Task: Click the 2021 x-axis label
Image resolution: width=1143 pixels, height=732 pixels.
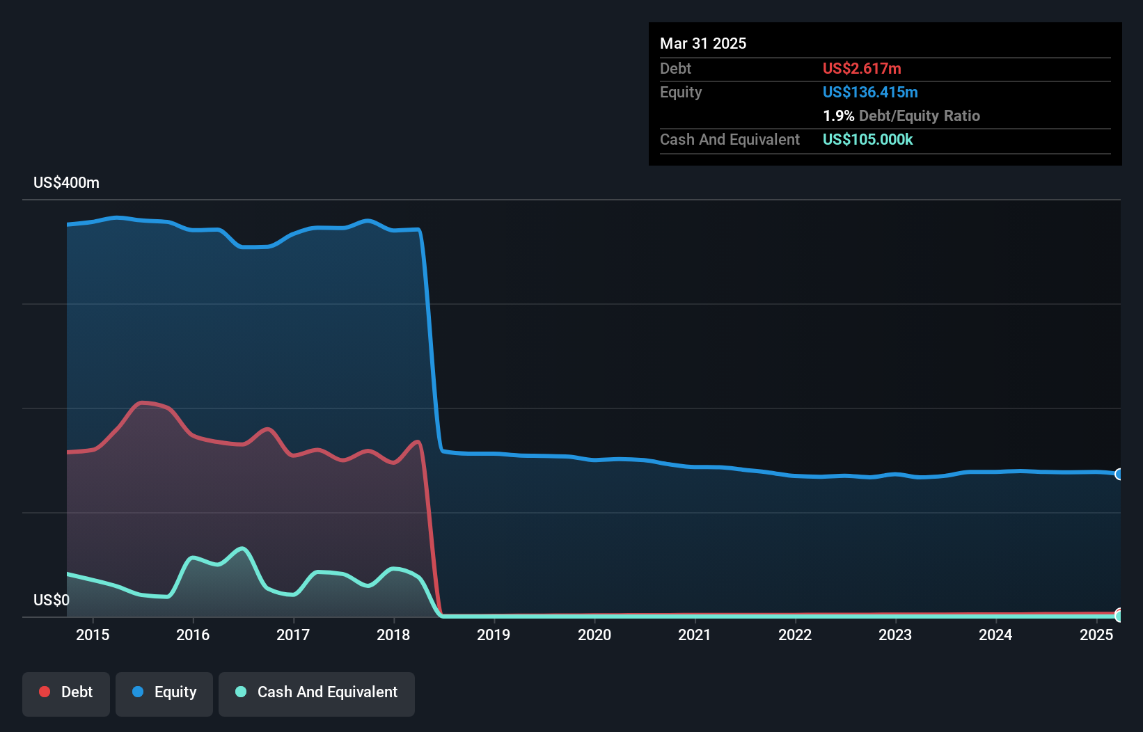Action: click(695, 635)
